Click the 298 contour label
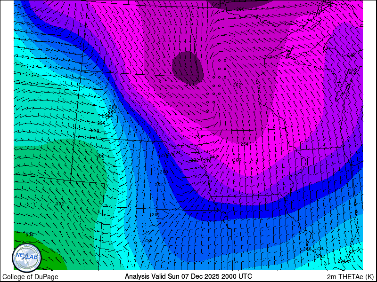377x282 pixels. coord(95,131)
